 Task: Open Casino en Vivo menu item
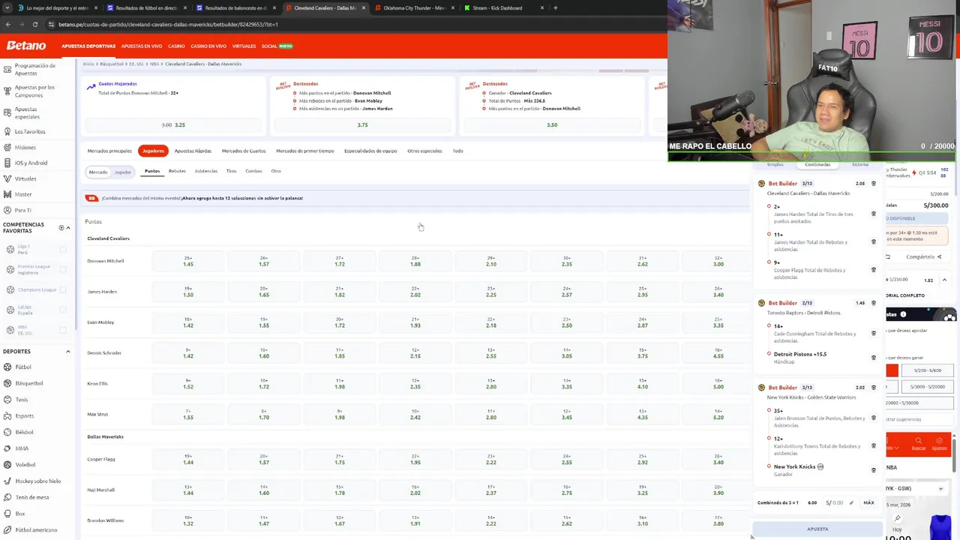208,46
